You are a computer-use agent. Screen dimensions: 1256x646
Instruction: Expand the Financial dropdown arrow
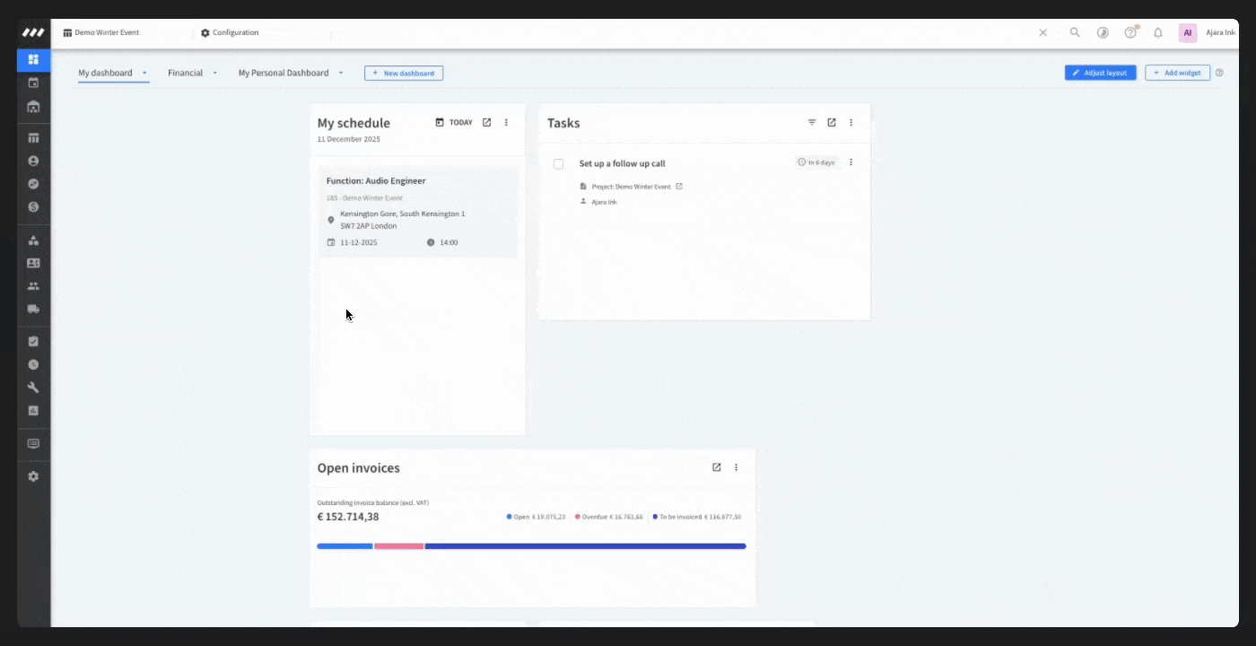[215, 73]
